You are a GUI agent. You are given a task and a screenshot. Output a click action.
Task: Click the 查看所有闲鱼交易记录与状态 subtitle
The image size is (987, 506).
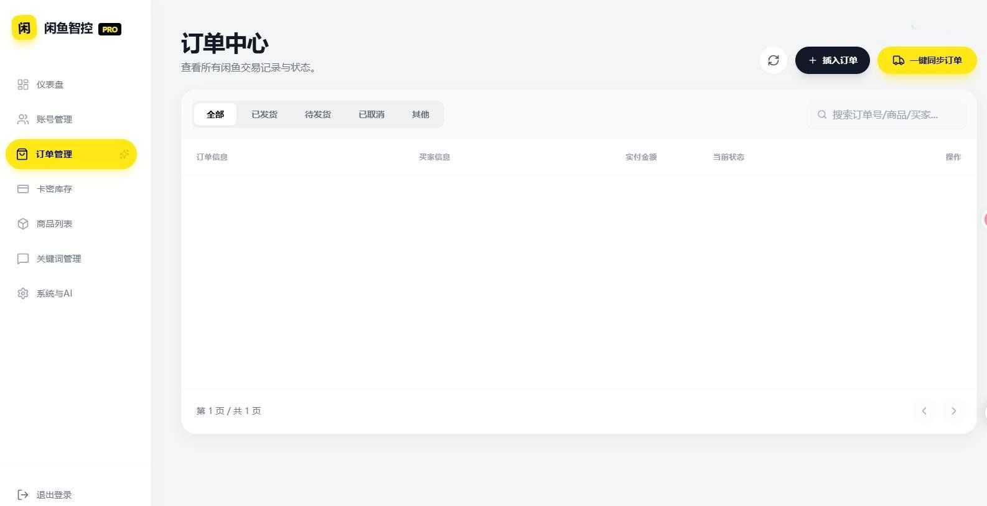[248, 68]
